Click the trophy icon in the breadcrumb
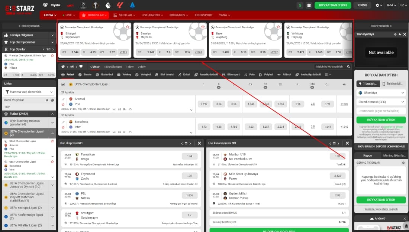 pos(81,67)
